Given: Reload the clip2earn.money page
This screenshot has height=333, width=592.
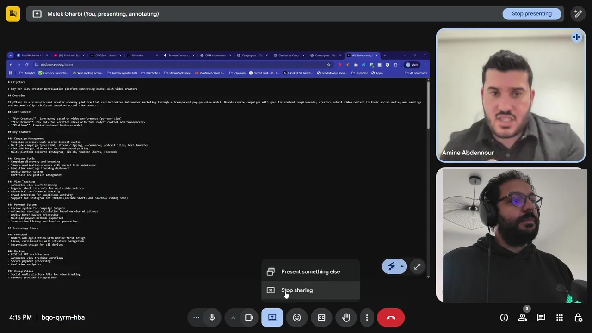Looking at the screenshot, I should click(x=27, y=65).
